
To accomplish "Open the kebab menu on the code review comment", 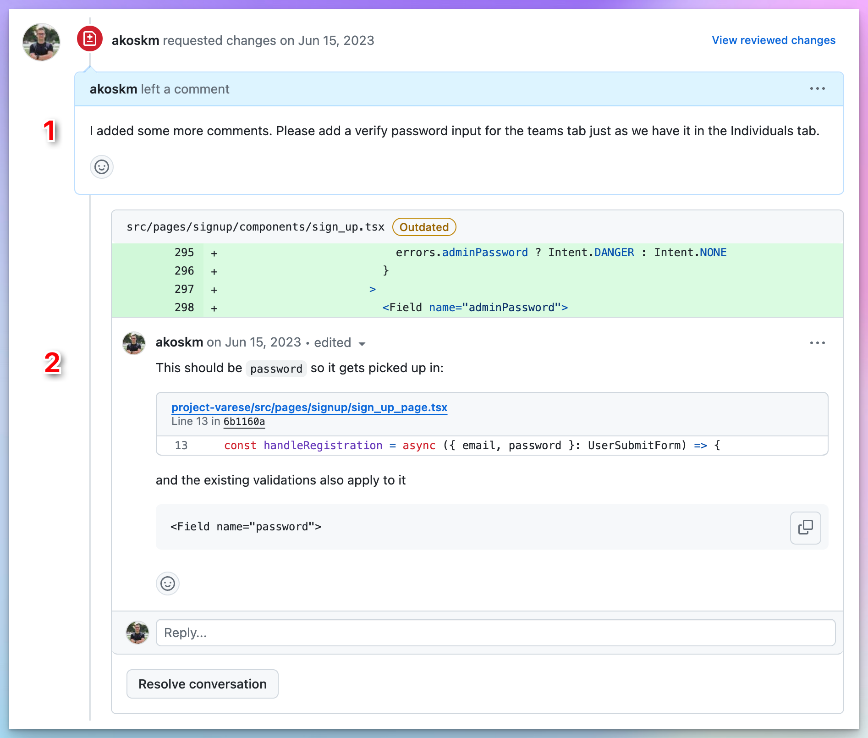I will point(817,342).
